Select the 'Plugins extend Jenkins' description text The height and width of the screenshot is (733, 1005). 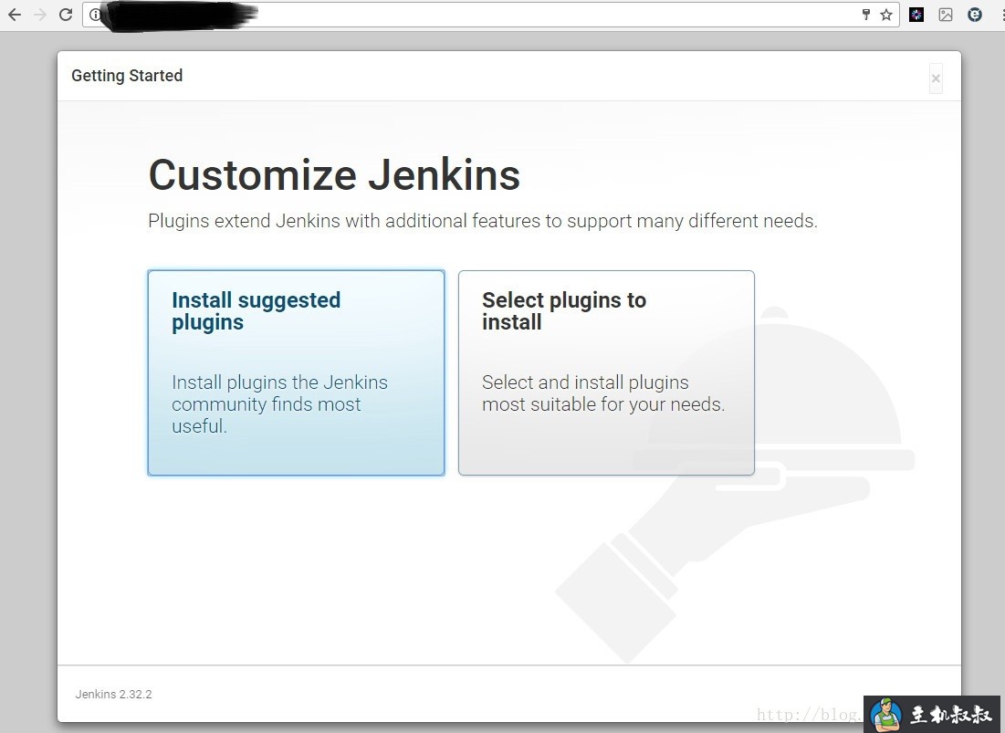click(x=483, y=221)
